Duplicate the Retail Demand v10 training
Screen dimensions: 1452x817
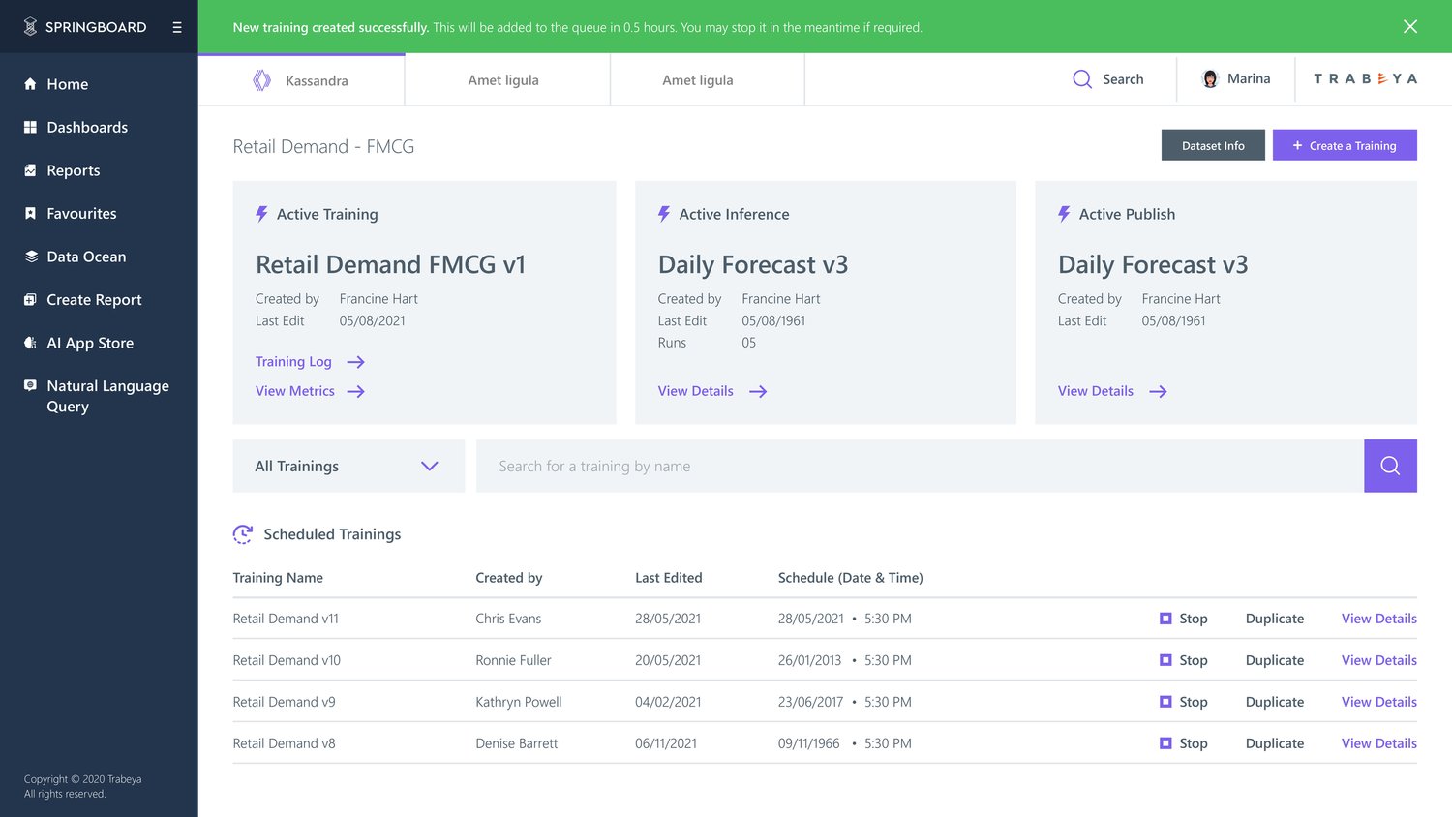tap(1275, 660)
